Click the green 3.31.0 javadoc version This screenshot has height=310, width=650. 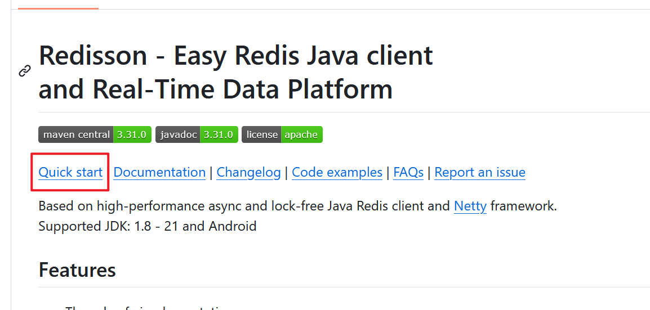pyautogui.click(x=218, y=134)
